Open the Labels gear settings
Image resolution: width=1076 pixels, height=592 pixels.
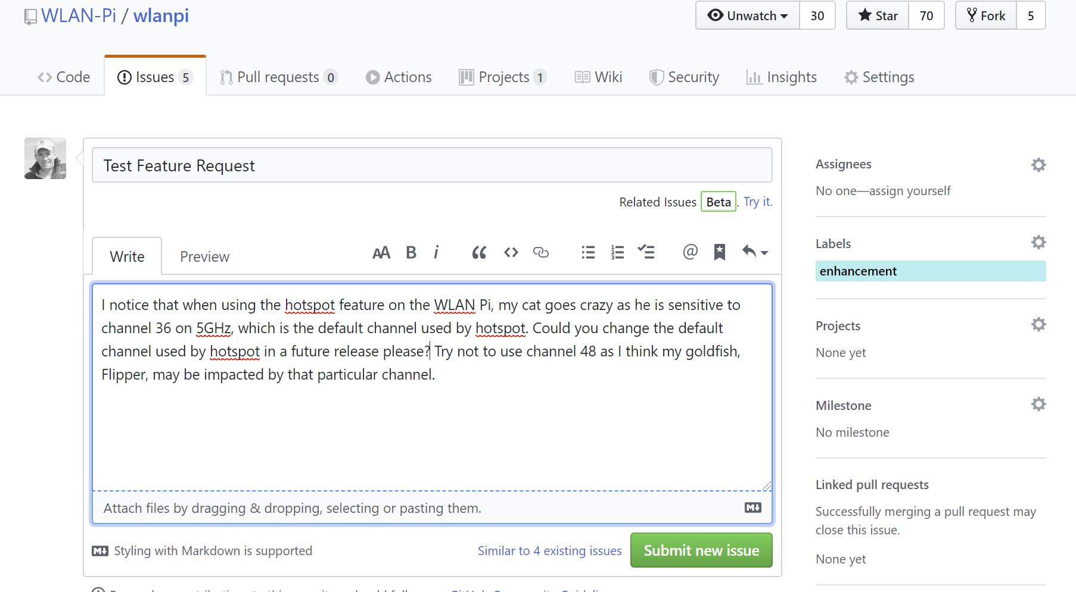point(1038,242)
